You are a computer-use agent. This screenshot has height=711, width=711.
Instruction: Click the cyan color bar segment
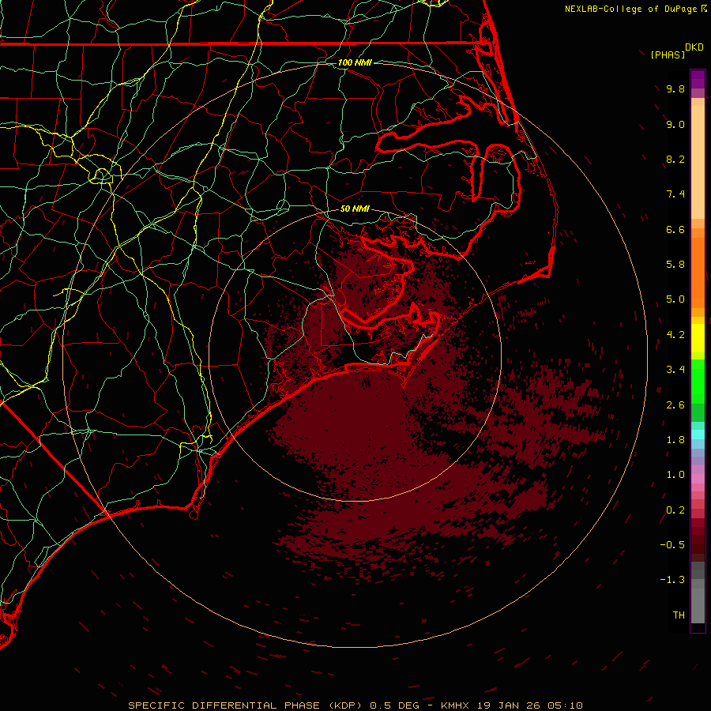pos(698,434)
